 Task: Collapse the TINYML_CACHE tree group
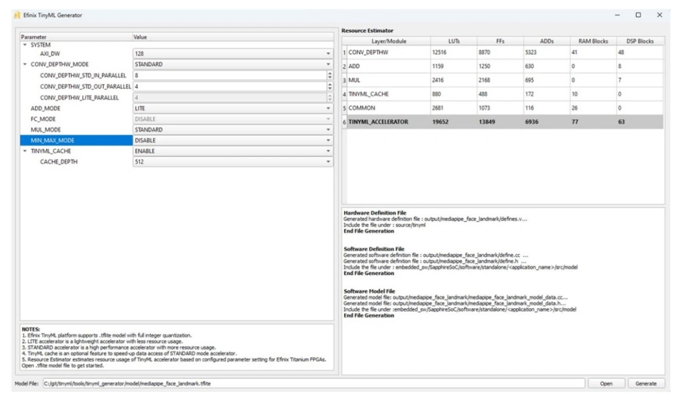click(24, 151)
